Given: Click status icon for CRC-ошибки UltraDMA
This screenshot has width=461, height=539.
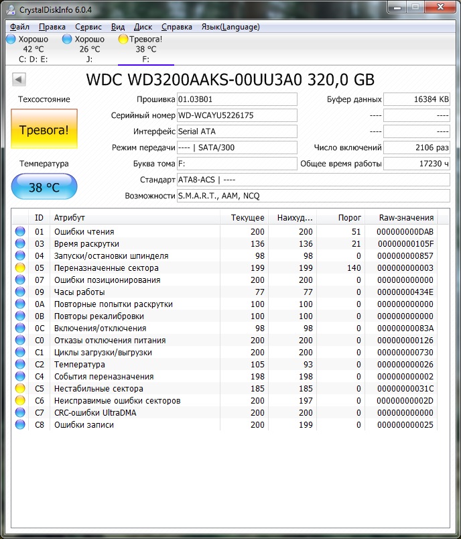Looking at the screenshot, I should [x=20, y=412].
